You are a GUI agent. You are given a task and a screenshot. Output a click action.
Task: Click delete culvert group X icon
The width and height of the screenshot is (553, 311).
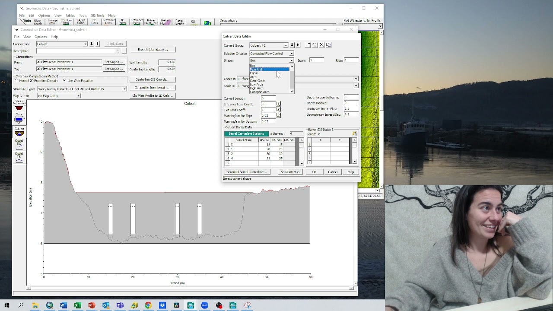321,45
